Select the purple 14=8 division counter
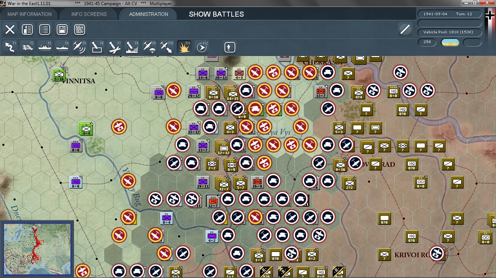The width and height of the screenshot is (496, 278). point(203,73)
